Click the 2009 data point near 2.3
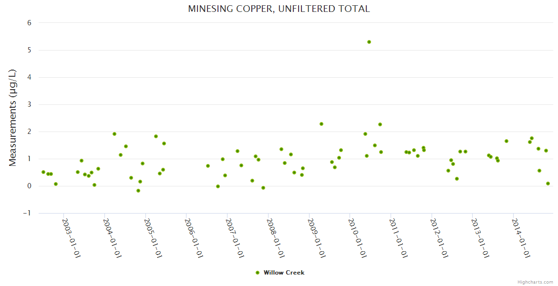This screenshot has height=286, width=558. point(321,124)
